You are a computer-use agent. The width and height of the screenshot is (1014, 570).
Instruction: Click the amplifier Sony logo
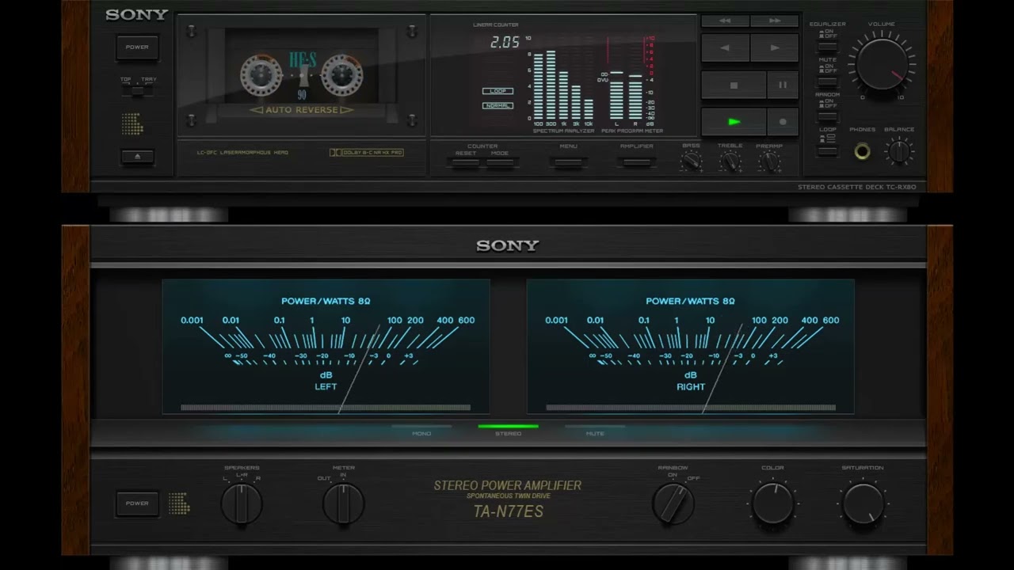[x=507, y=245]
